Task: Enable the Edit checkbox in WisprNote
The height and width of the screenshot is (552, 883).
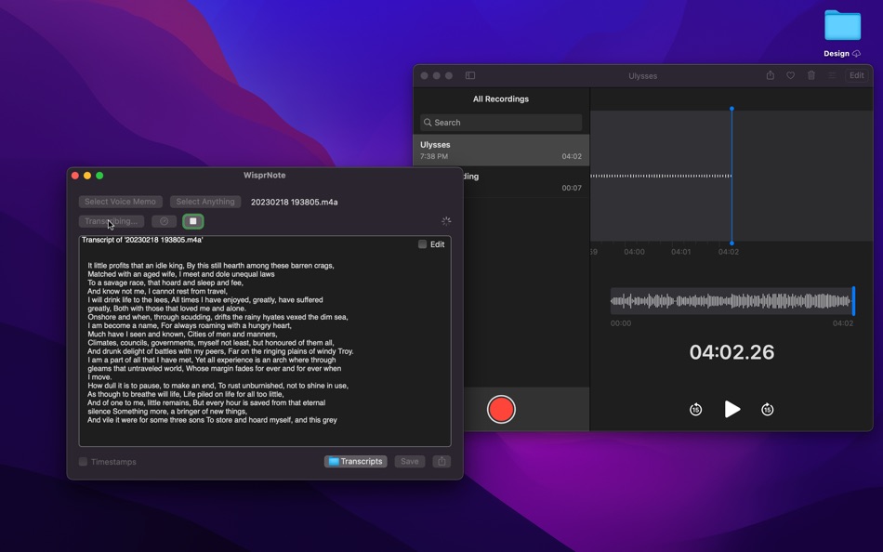Action: [x=420, y=243]
